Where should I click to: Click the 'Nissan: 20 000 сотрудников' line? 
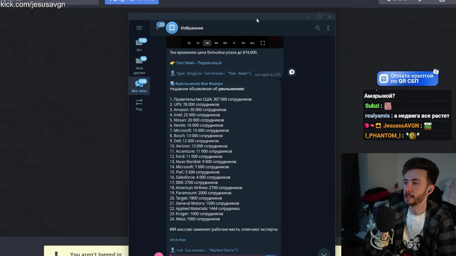197,120
